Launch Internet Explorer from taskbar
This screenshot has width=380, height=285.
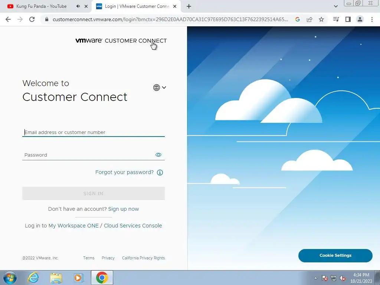(33, 278)
